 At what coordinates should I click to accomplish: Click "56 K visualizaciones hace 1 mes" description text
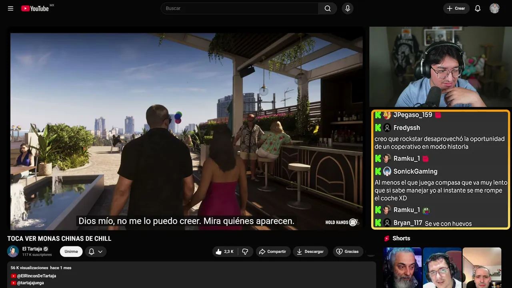pos(41,268)
